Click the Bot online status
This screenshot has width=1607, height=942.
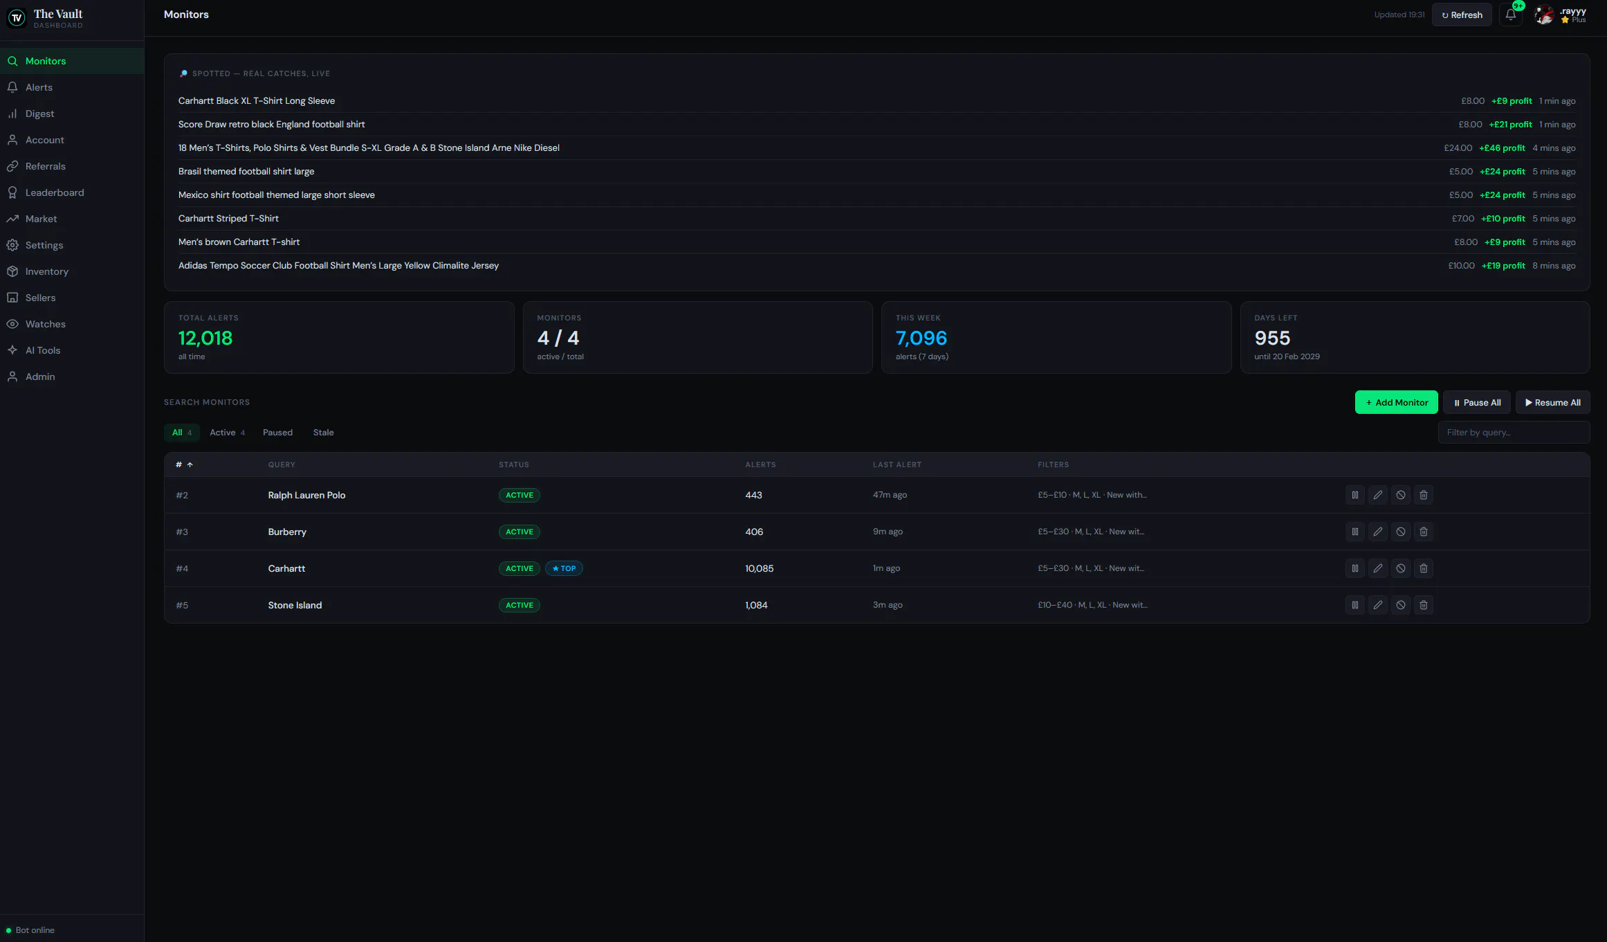30,930
